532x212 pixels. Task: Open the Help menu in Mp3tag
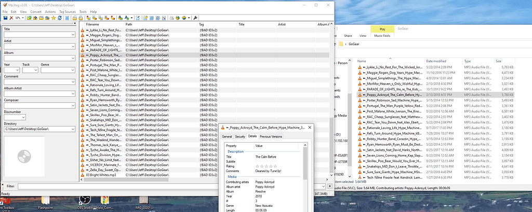94,11
